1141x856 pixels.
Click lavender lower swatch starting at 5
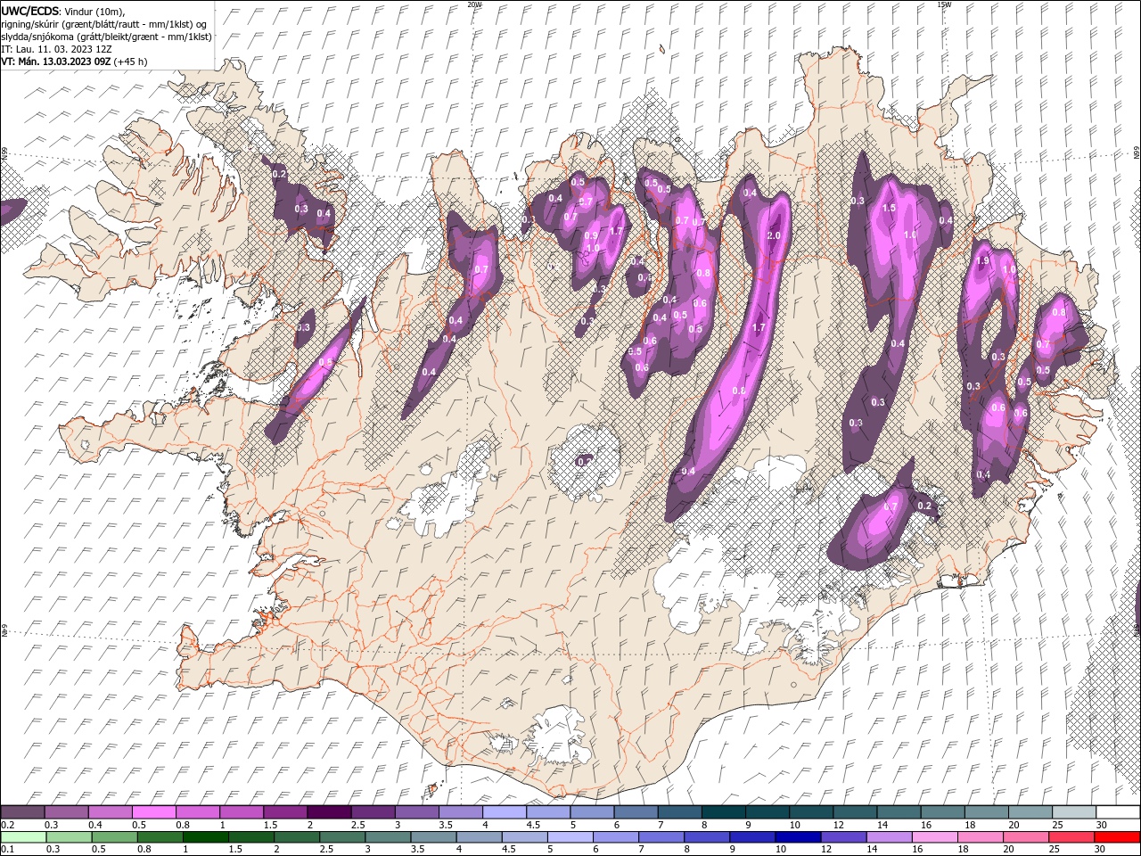569,836
